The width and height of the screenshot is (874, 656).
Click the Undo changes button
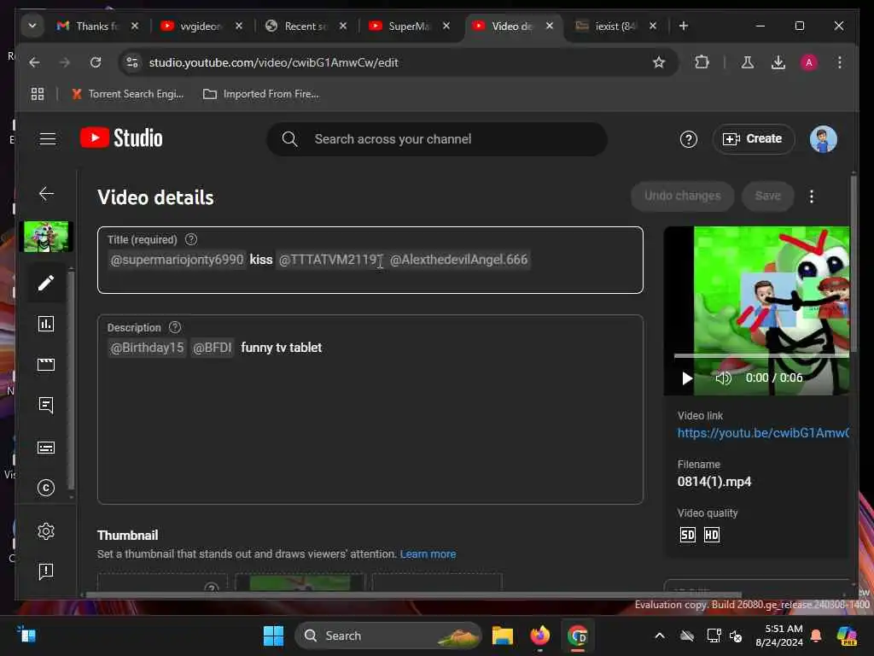(x=682, y=196)
